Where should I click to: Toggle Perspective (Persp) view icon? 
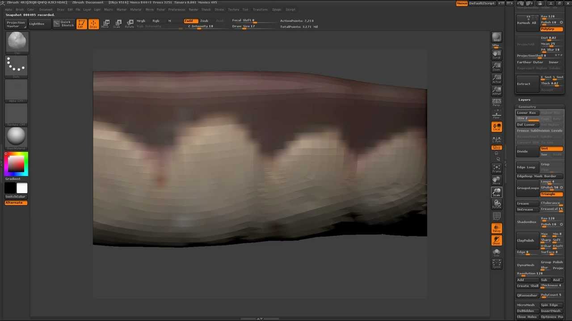coord(496,103)
